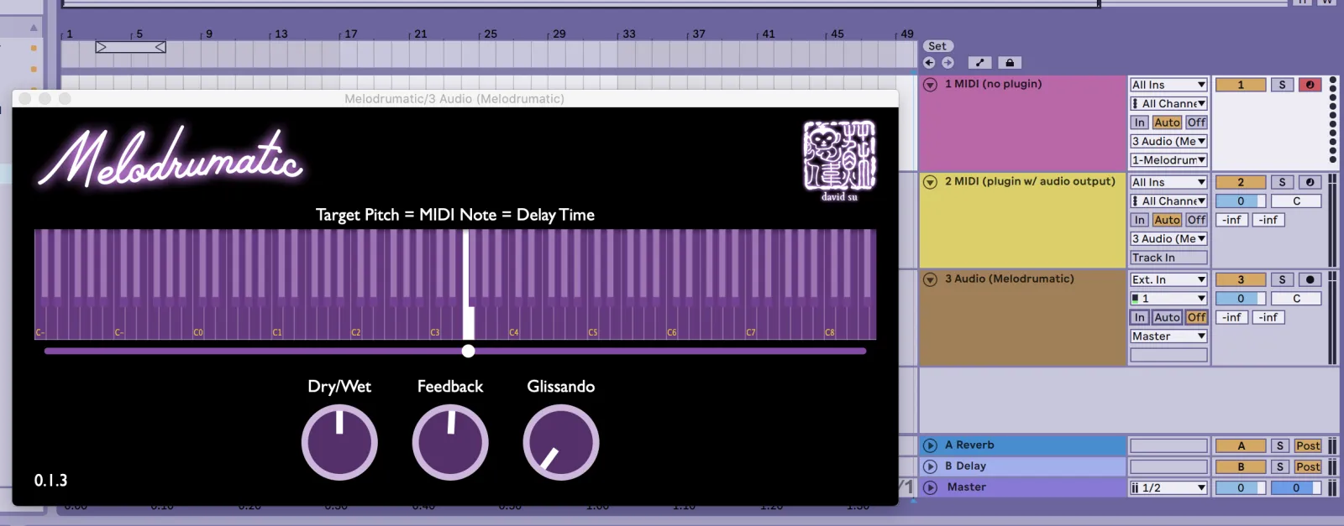Expand the B Delay track

(930, 466)
